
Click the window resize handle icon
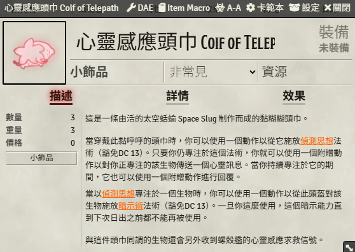[349, 247]
